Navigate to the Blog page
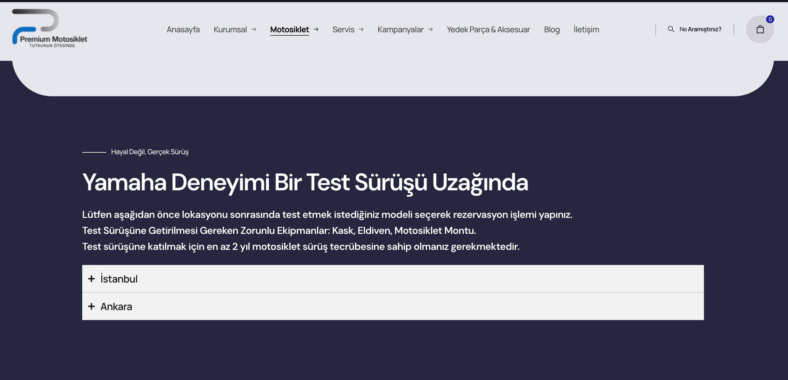Image resolution: width=788 pixels, height=380 pixels. pyautogui.click(x=552, y=29)
